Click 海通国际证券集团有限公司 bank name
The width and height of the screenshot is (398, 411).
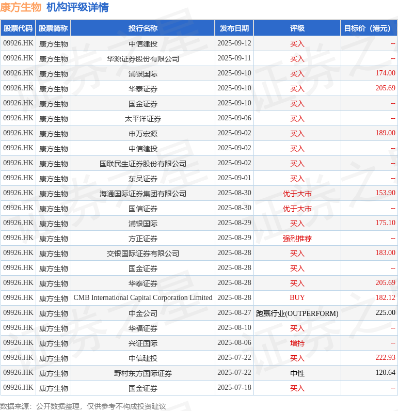[143, 194]
